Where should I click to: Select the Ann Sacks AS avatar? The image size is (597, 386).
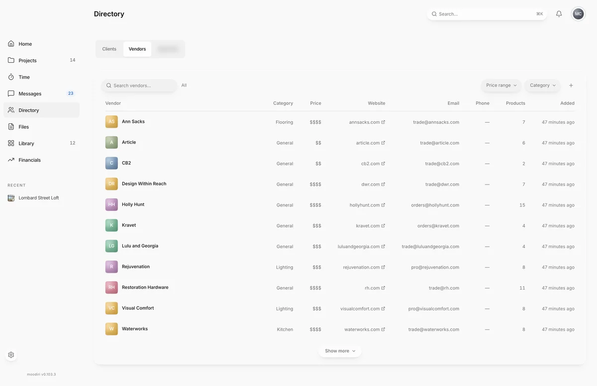[111, 121]
